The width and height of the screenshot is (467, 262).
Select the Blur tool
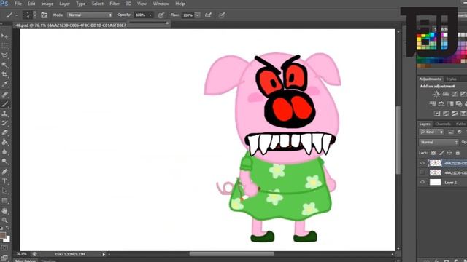pos(5,152)
